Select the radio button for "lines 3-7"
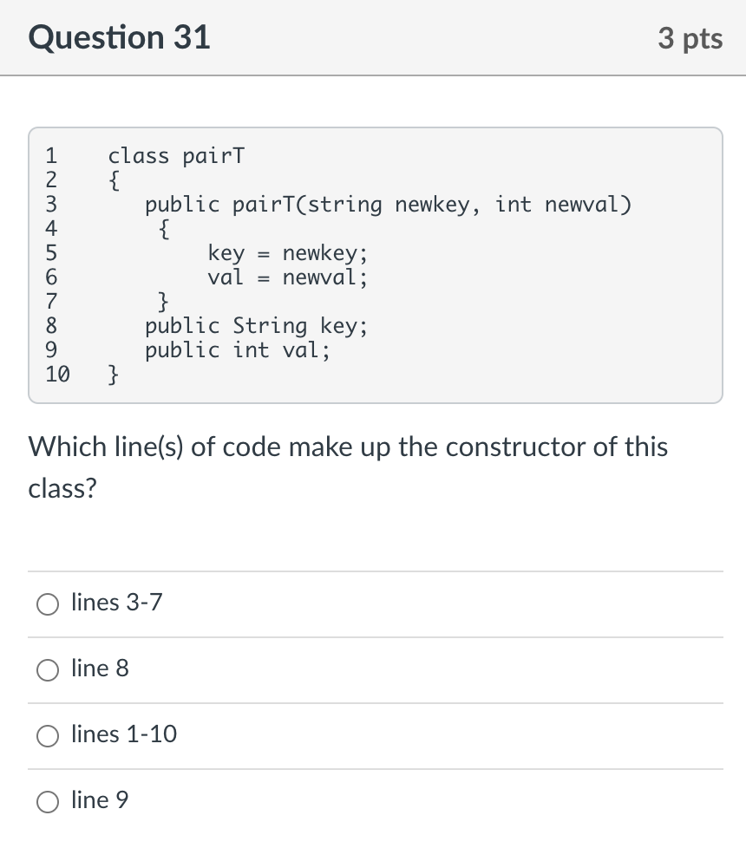Screen dimensions: 746x848 pyautogui.click(x=48, y=604)
